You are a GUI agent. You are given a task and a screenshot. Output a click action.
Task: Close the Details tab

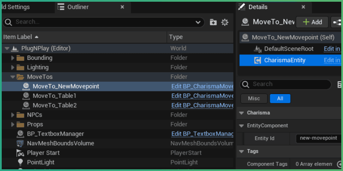(x=303, y=7)
